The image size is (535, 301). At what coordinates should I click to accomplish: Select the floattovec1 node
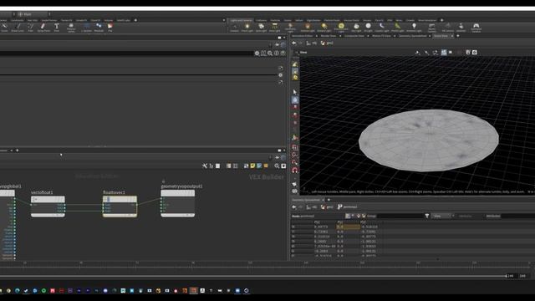click(120, 207)
